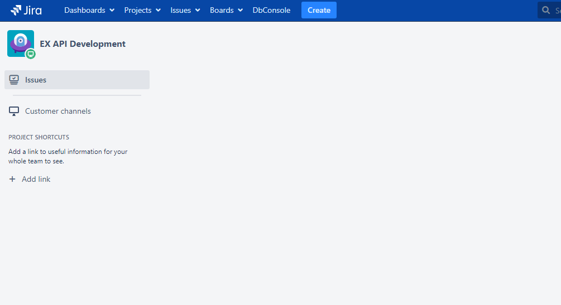The image size is (561, 305).
Task: Open the Dashboards menu in the header
Action: tap(85, 10)
